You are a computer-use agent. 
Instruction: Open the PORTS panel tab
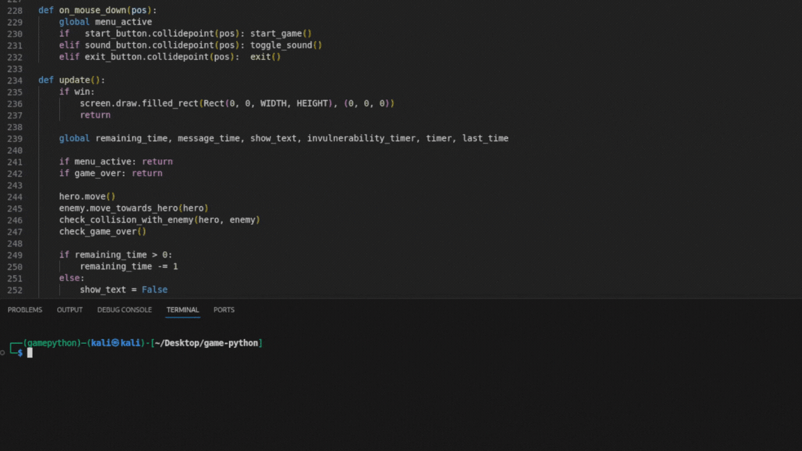(224, 310)
